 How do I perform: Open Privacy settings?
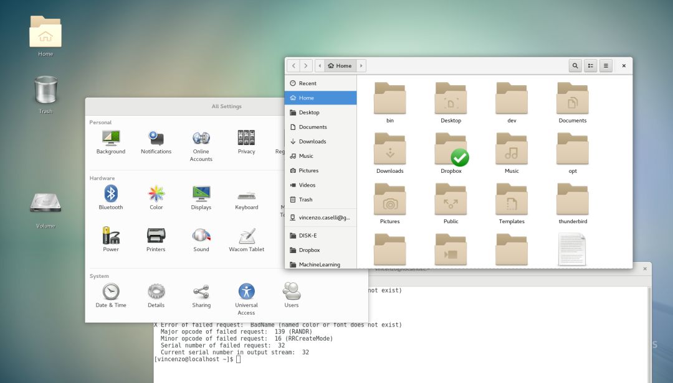click(x=246, y=142)
